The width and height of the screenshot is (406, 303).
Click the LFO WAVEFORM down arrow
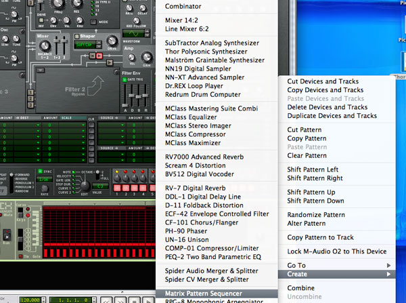(x=148, y=35)
